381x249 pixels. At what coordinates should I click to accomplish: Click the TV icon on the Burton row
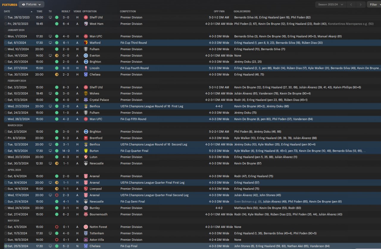click(x=50, y=151)
